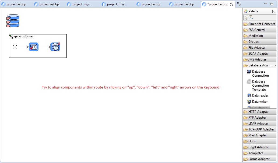Select the validation component in get-customer route

(x=34, y=47)
